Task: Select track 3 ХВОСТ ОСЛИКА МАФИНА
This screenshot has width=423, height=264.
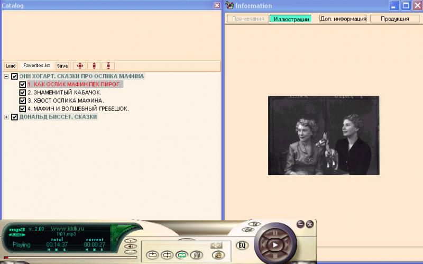Action: point(66,101)
